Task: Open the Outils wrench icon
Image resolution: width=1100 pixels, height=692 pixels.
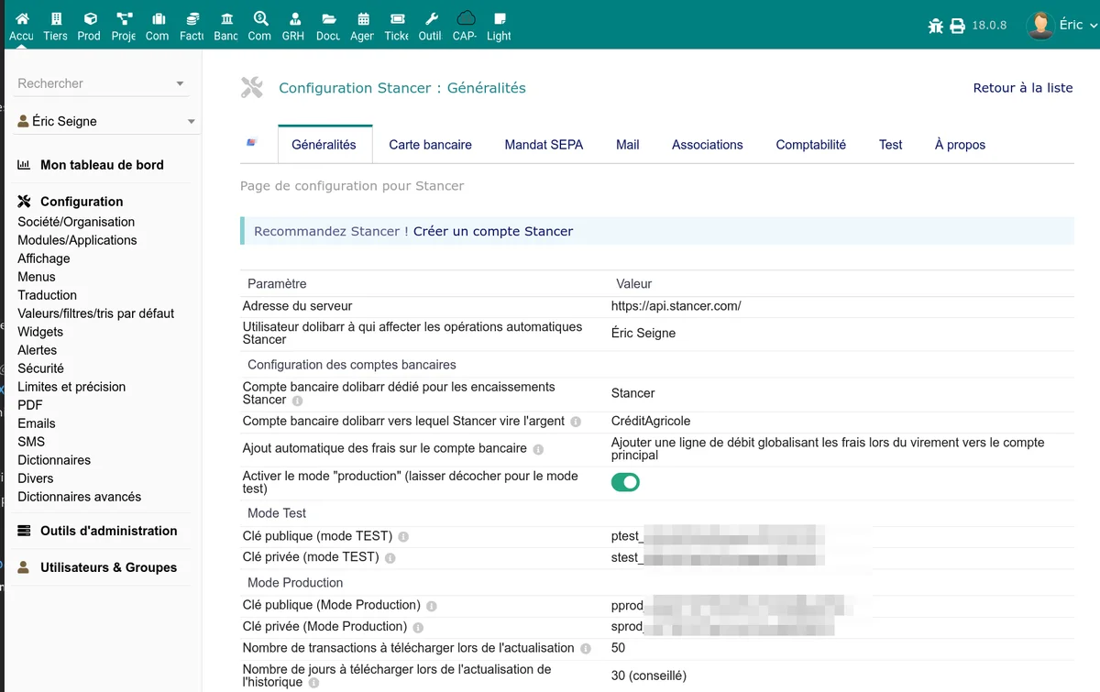Action: coord(431,18)
